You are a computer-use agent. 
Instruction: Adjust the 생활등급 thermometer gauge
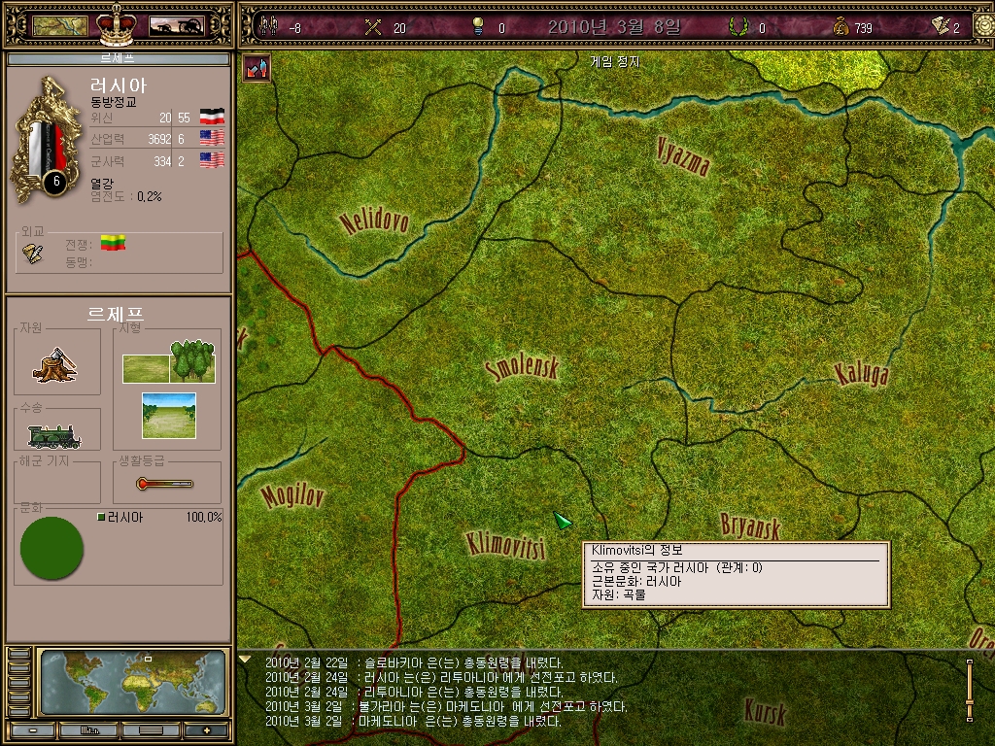164,484
